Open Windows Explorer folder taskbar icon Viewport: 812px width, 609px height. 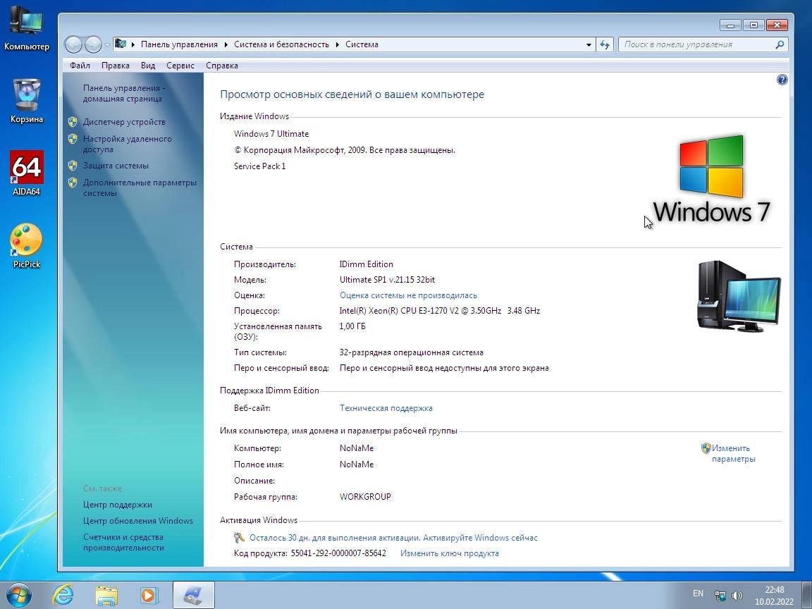pyautogui.click(x=106, y=595)
